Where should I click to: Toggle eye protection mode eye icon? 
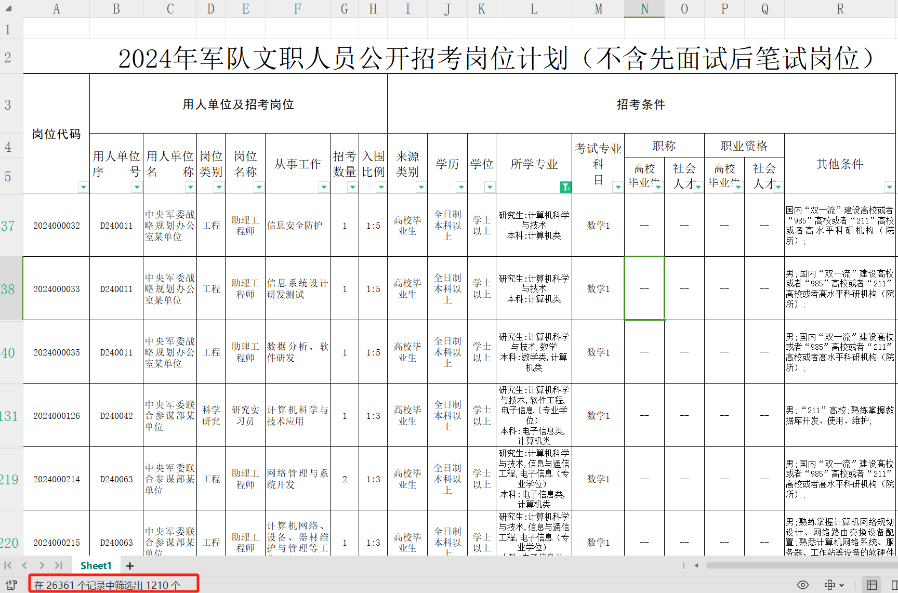tap(803, 585)
